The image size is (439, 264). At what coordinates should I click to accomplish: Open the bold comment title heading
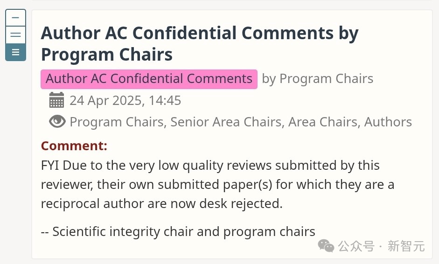click(199, 44)
